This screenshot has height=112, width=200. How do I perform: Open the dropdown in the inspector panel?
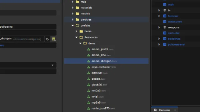pos(52,65)
